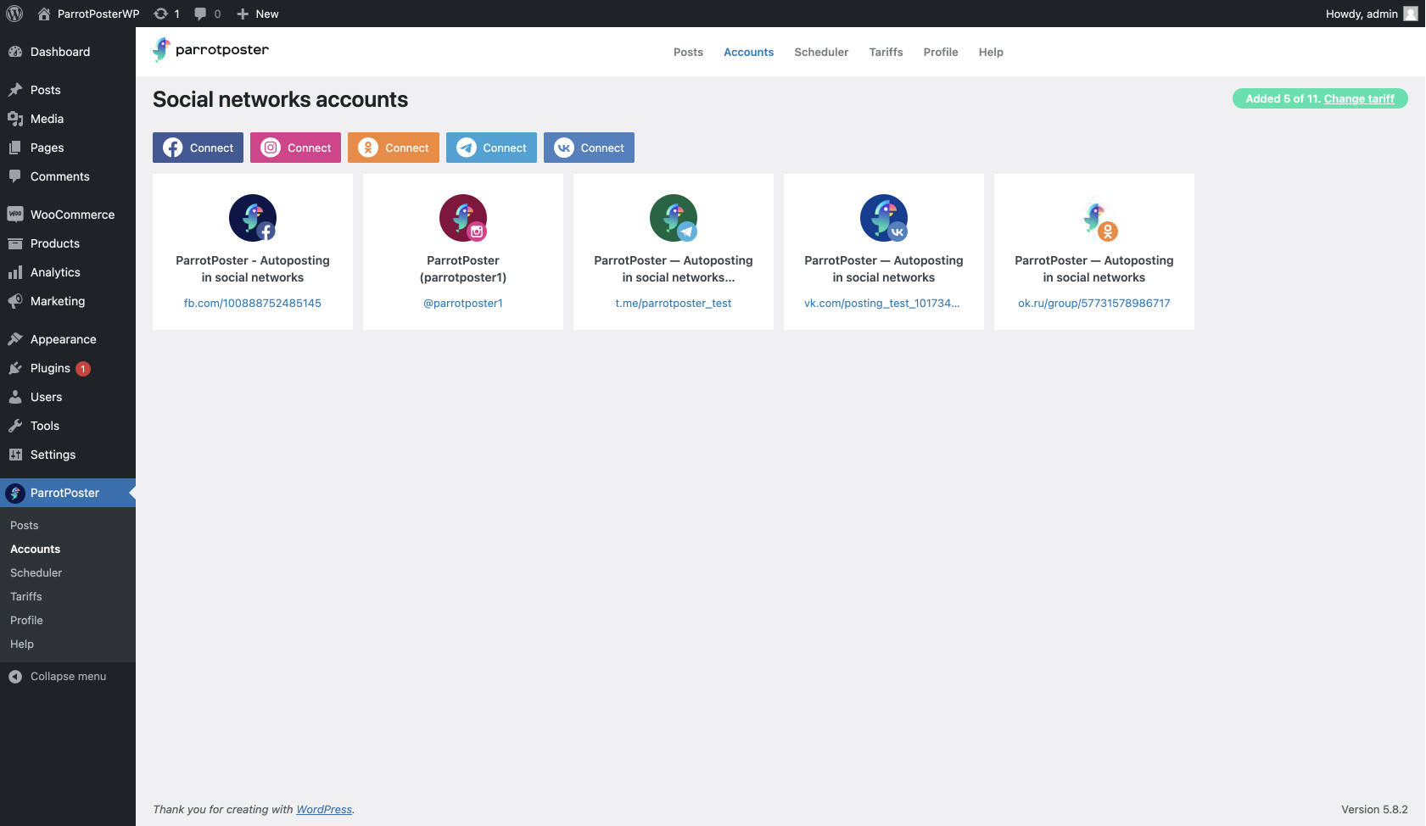Click the Analytics bar chart icon
Screen dimensions: 1426x826
tap(15, 272)
